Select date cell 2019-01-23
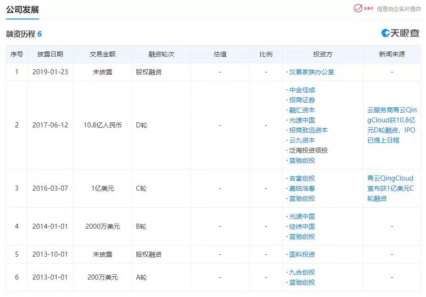 50,72
